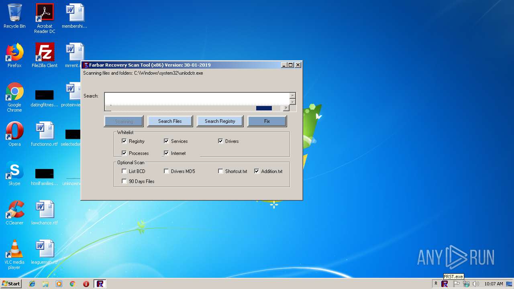Select the VLC media player shortcut

14,254
